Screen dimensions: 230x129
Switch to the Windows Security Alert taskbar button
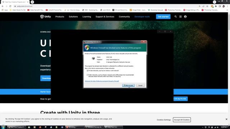[94, 127]
